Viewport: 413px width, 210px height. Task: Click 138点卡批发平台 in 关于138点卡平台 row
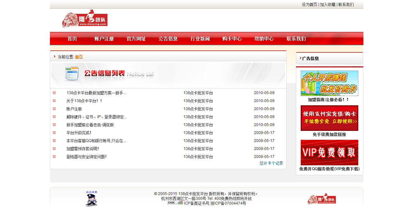point(198,101)
